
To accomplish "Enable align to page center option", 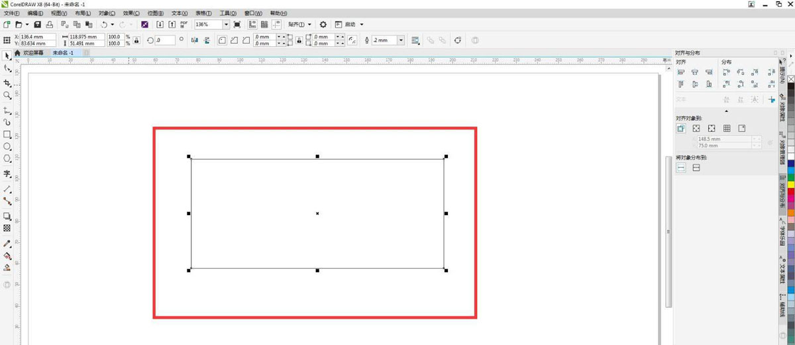I will 712,128.
